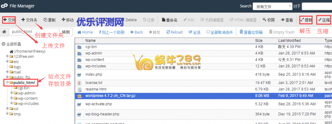
Task: Click the 复制 copy tool
Action: coord(49,20)
